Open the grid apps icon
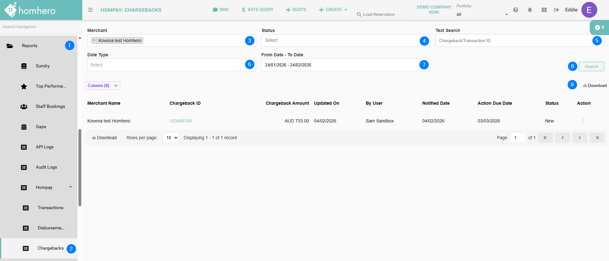 point(544,10)
